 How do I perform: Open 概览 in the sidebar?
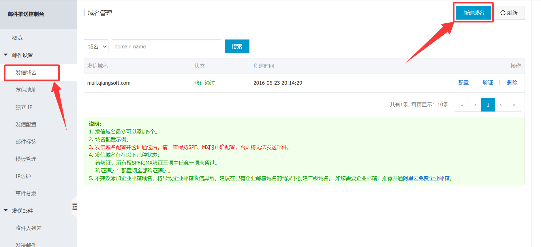[x=17, y=38]
